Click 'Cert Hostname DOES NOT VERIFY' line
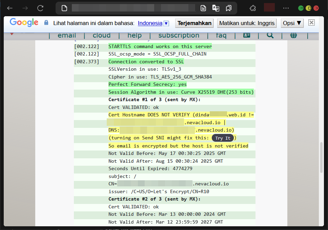This screenshot has height=230, width=328. click(x=181, y=115)
